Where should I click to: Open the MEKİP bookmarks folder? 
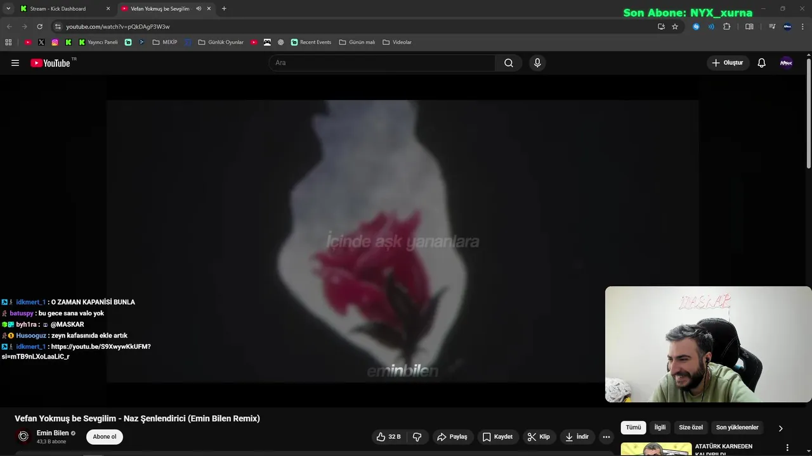(x=165, y=42)
